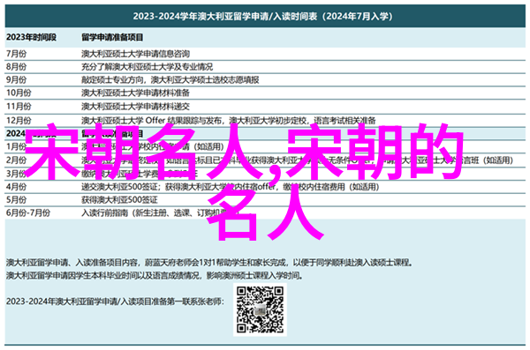Screen dimensions: 530x350
Task: Click the '12月份' month cell
Action: click(19, 120)
